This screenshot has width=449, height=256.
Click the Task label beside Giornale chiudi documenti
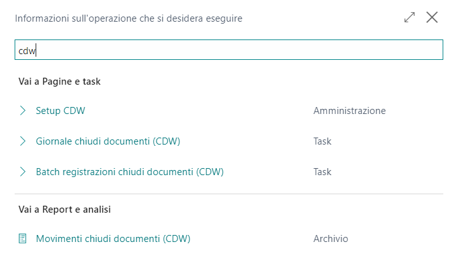coord(322,141)
